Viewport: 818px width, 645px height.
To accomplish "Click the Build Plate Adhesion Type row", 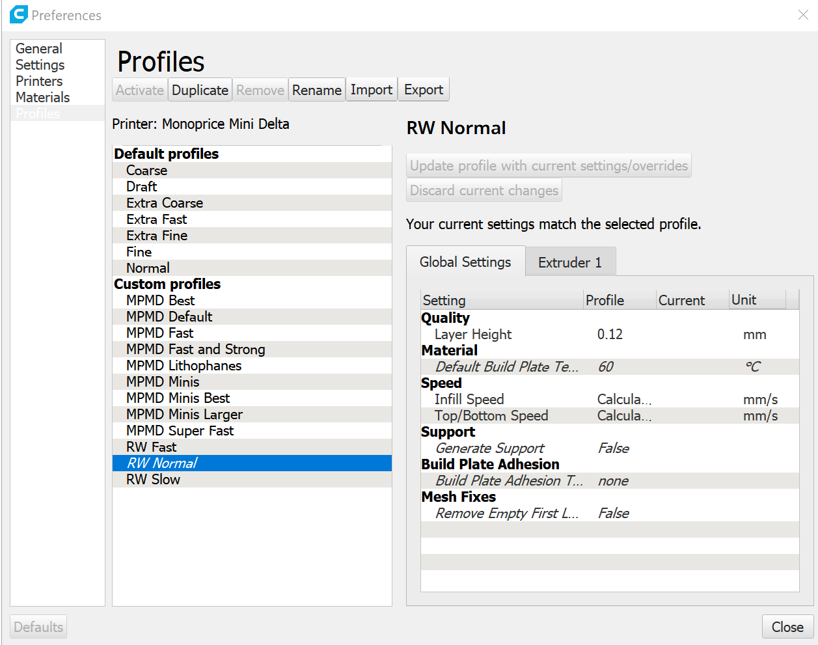I will point(610,480).
